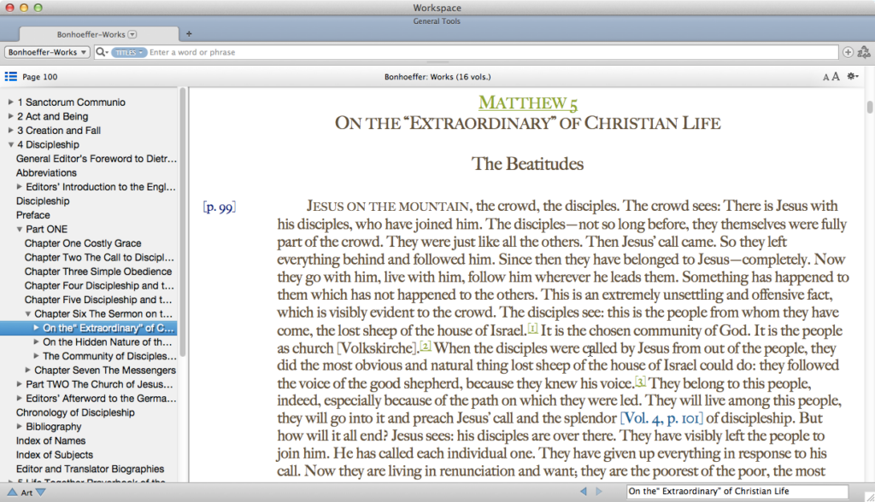
Task: Open footnote 1 after house of Israel
Action: point(533,328)
